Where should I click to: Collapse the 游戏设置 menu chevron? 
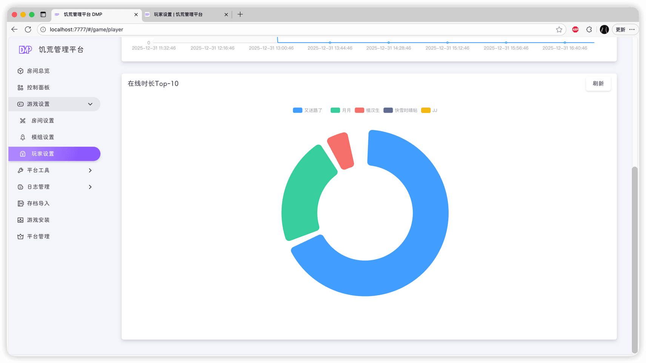click(x=90, y=104)
